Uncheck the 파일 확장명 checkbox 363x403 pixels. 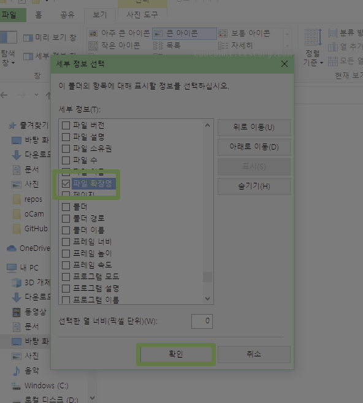(66, 183)
